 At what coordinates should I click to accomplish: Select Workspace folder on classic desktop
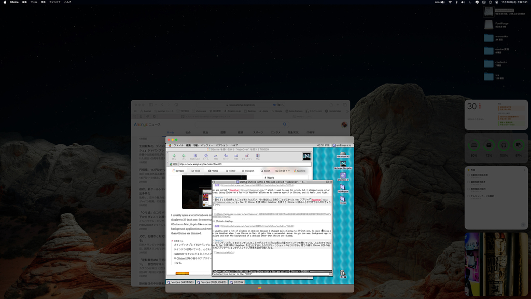click(343, 188)
